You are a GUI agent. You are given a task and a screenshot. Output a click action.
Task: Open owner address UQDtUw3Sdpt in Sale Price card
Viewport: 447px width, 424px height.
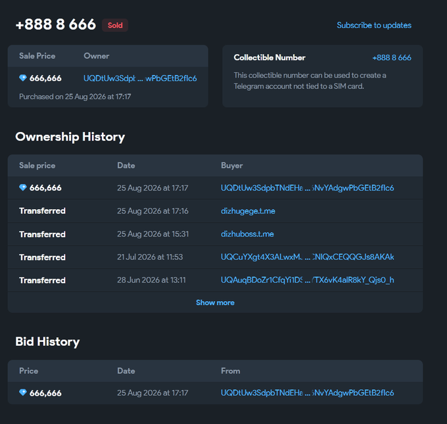(x=140, y=78)
